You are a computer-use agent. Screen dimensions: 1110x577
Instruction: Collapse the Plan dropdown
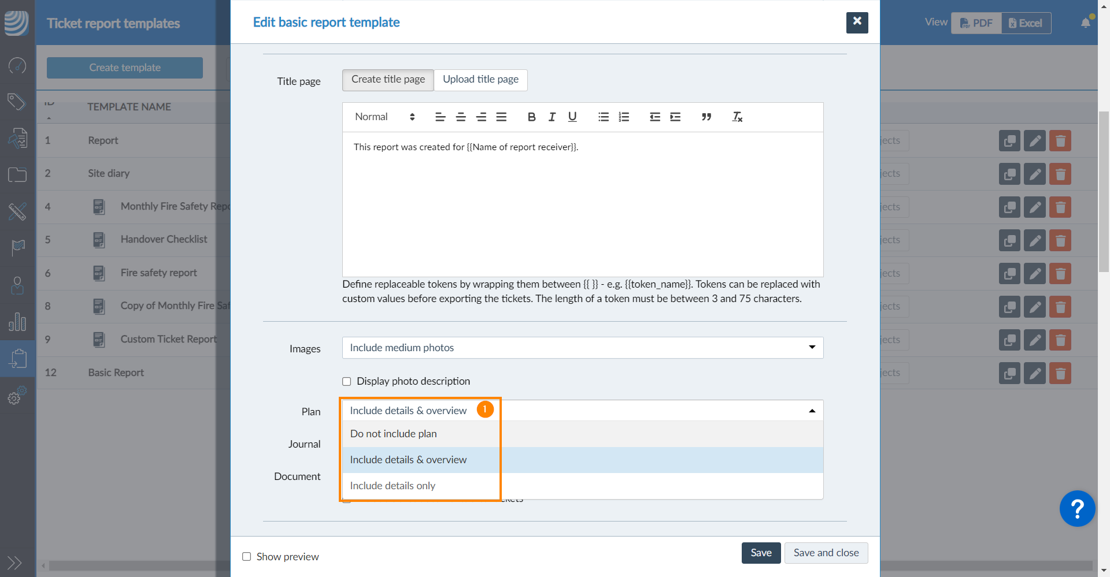pos(812,411)
